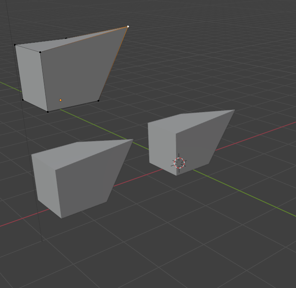Select the half-hidden back vertex on the top edge

(x=66, y=38)
